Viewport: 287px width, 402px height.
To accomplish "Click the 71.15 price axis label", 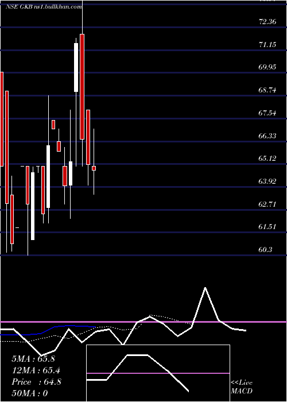I will (268, 45).
